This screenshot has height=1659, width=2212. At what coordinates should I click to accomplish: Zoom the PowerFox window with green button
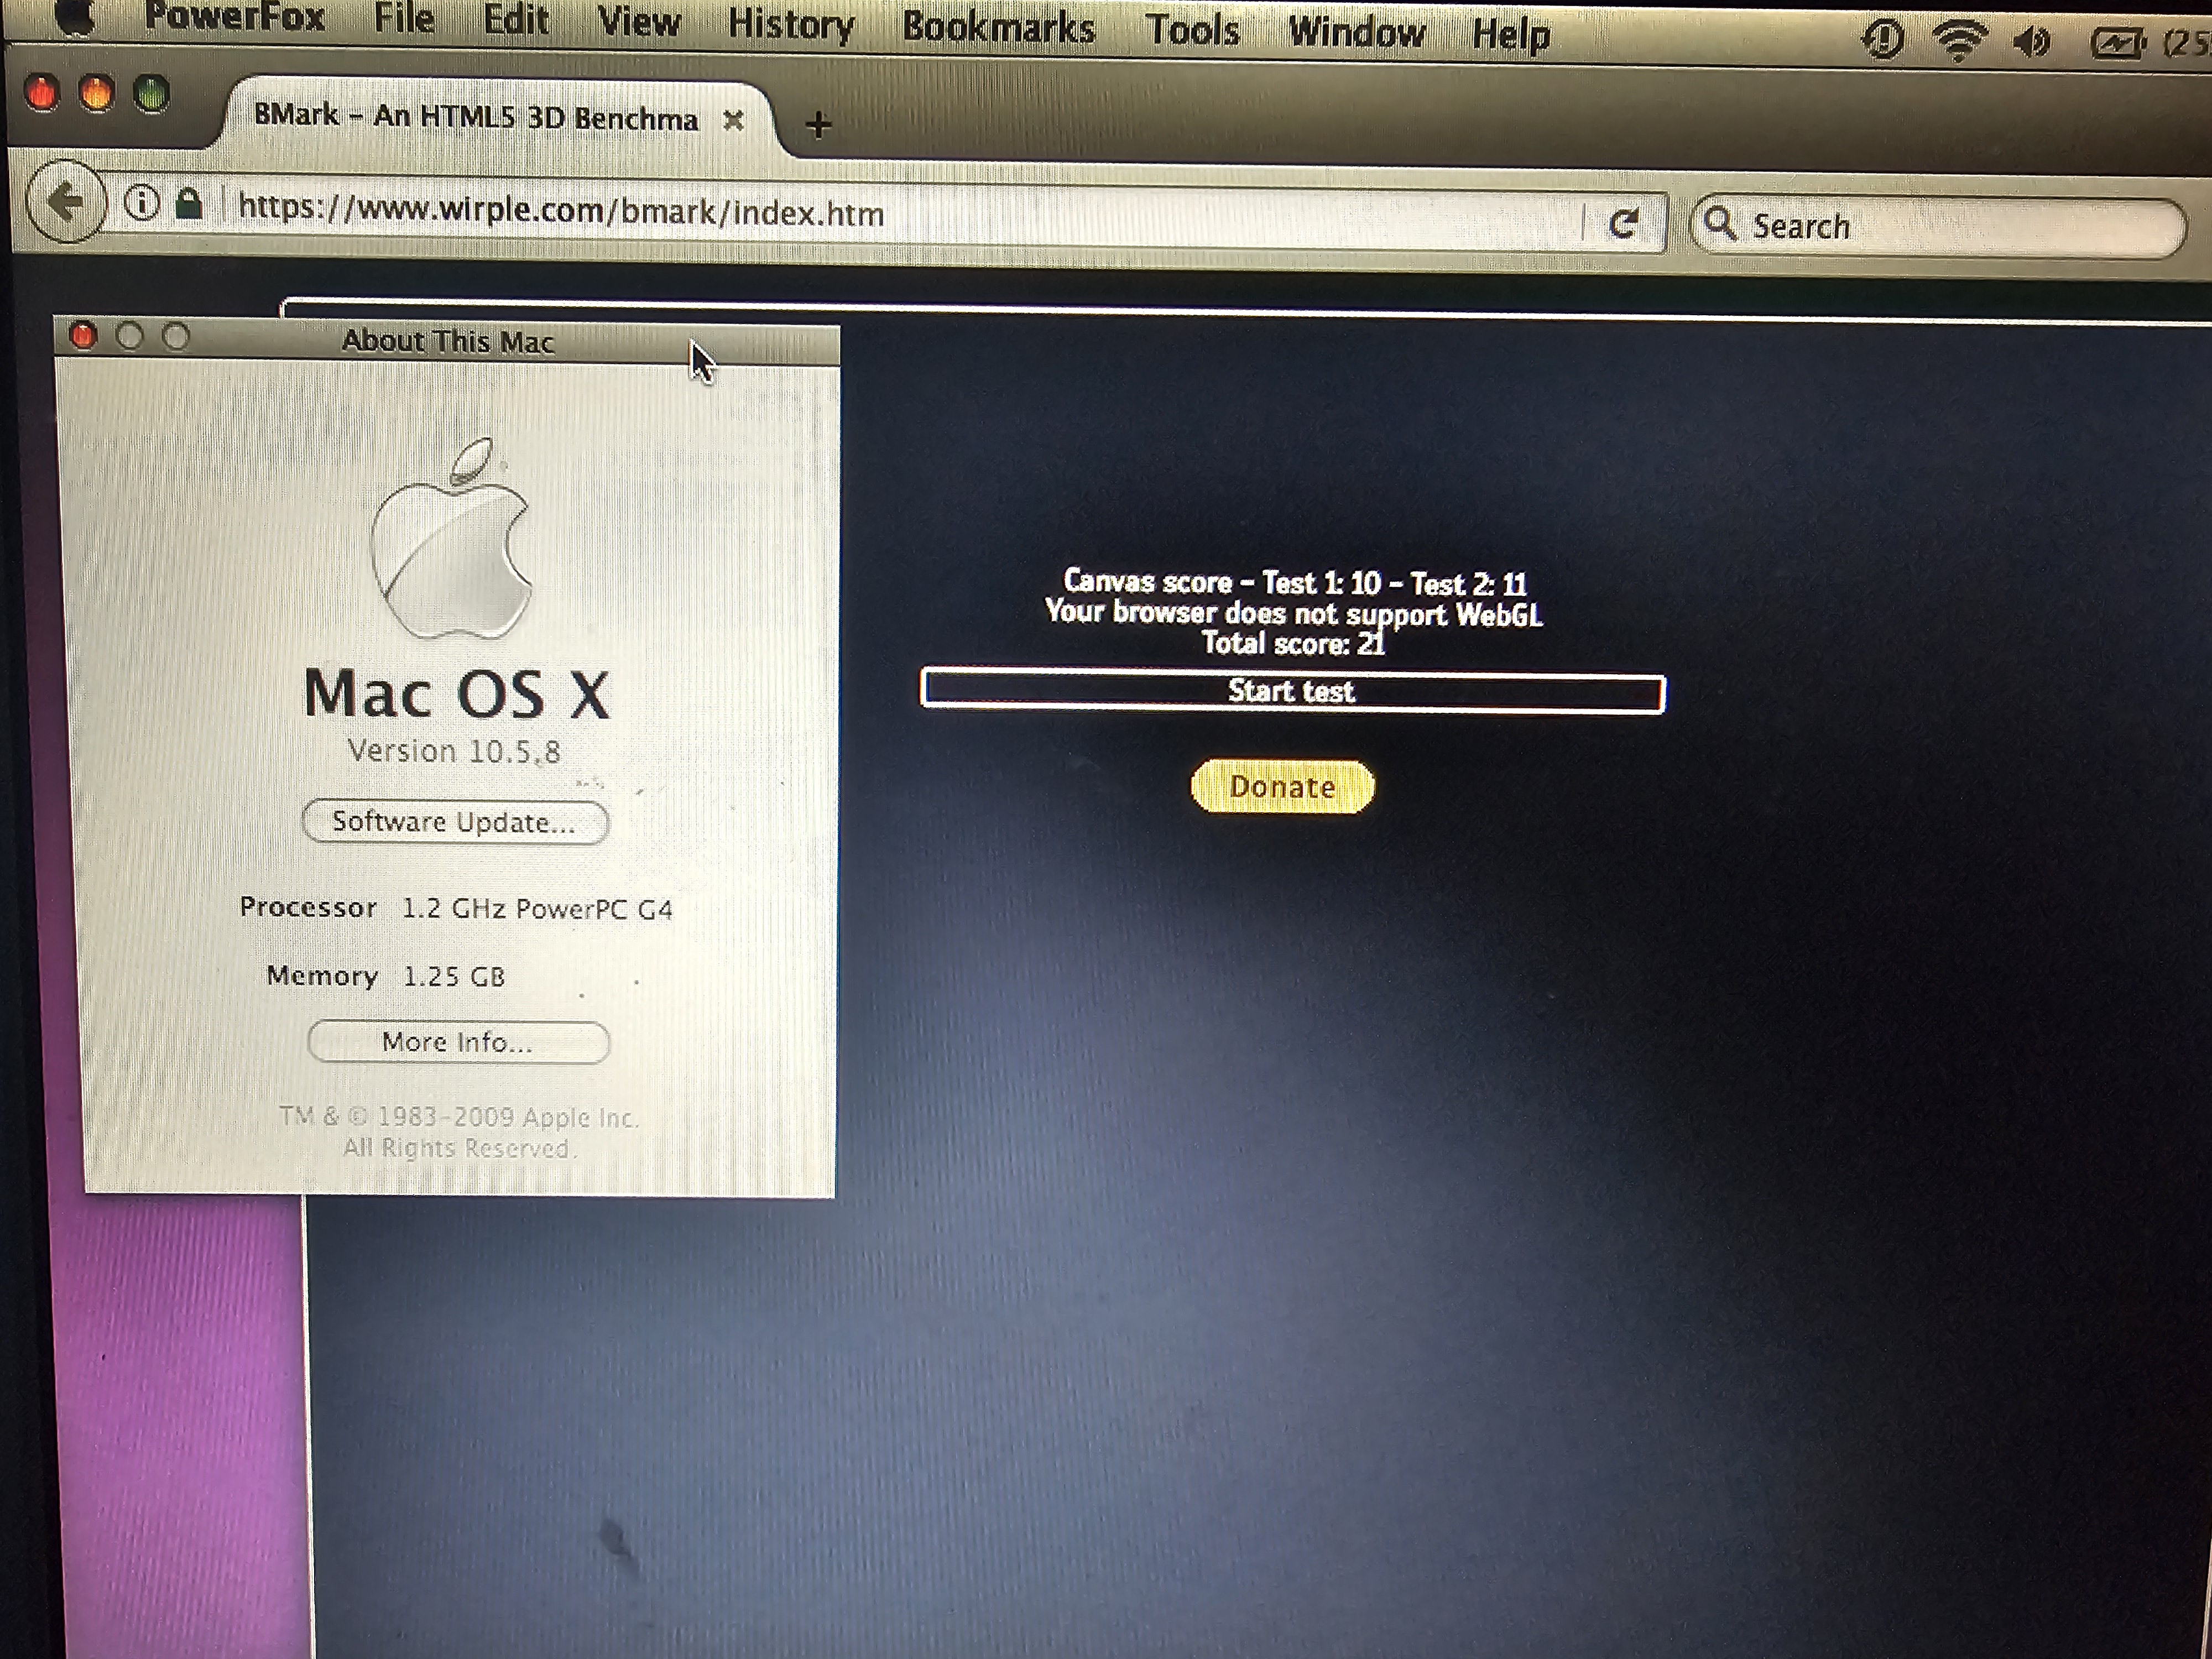click(x=151, y=96)
